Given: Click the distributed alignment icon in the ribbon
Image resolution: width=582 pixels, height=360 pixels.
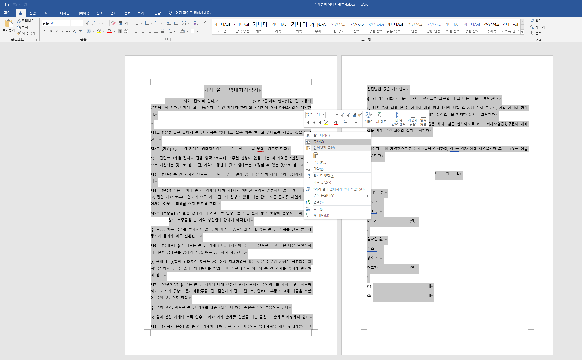Looking at the screenshot, I should 162,31.
